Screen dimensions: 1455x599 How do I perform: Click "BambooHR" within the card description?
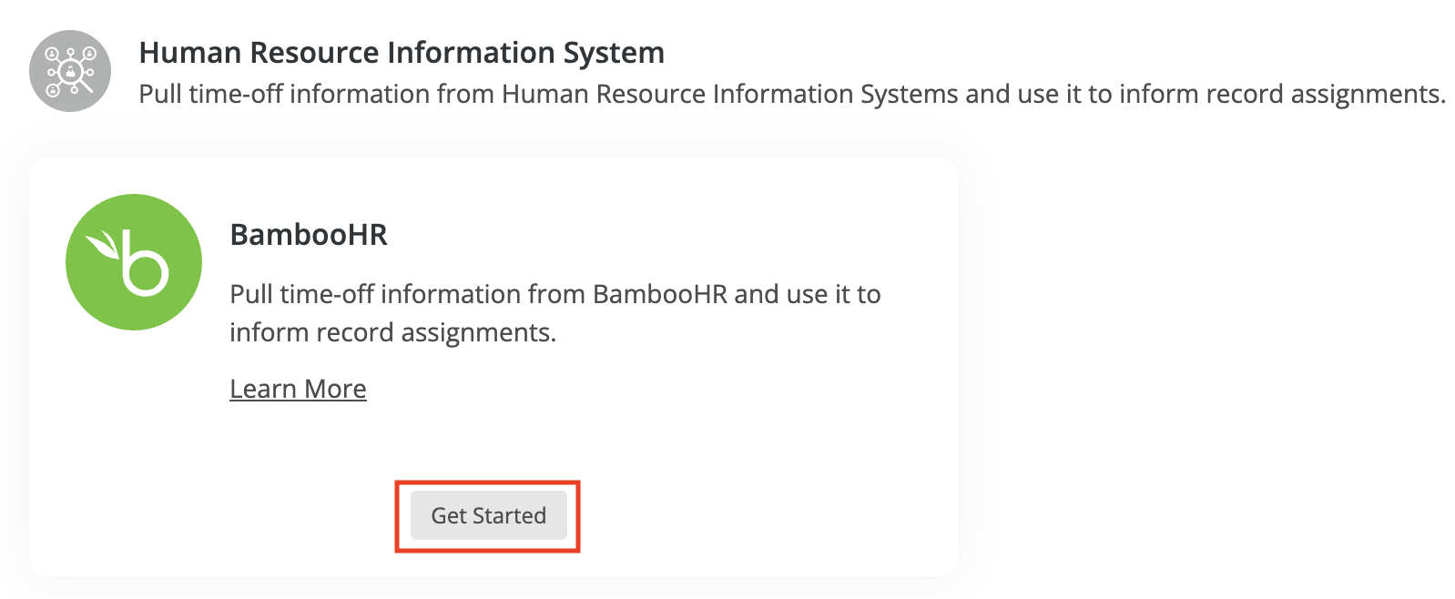point(660,294)
